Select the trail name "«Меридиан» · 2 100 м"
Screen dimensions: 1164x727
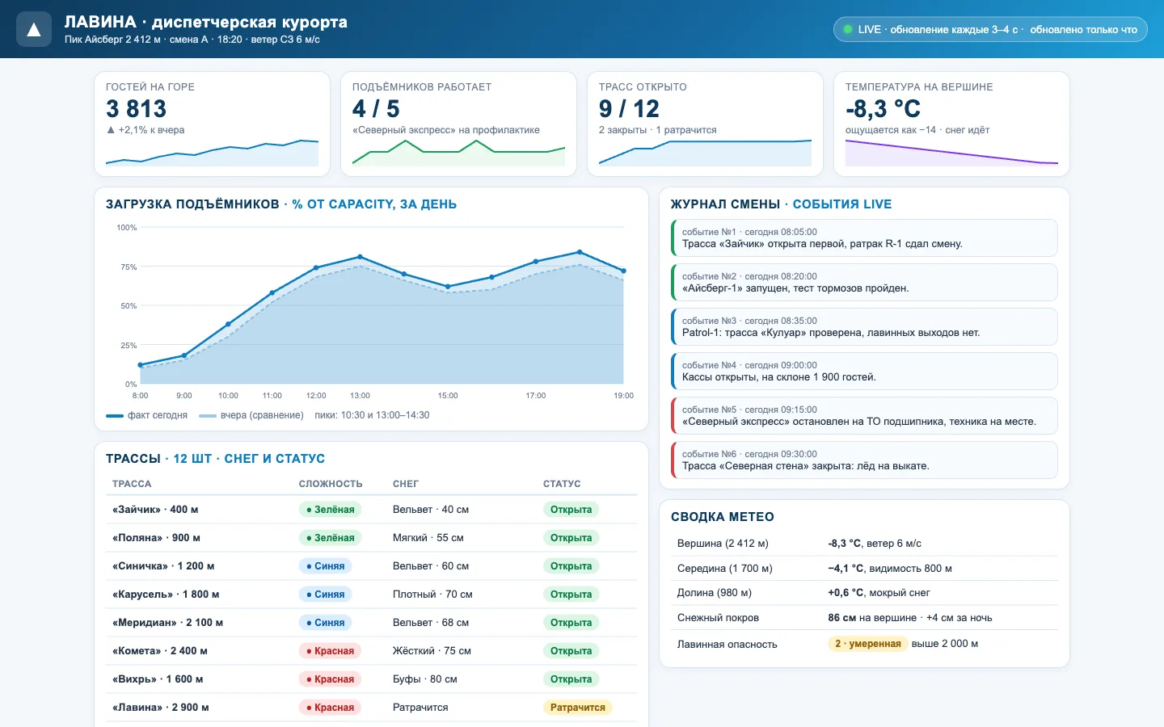click(167, 623)
